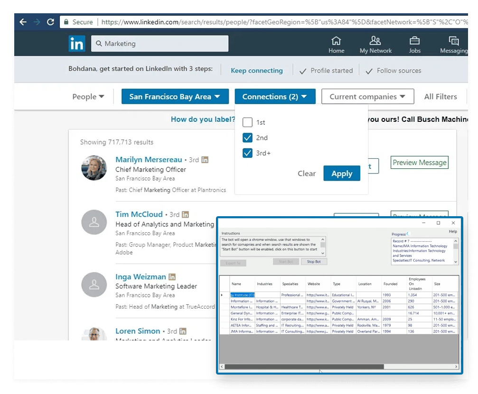Screen dimensions: 478x394
Task: Open Tim McCloud's placeholder avatar
Action: click(94, 222)
